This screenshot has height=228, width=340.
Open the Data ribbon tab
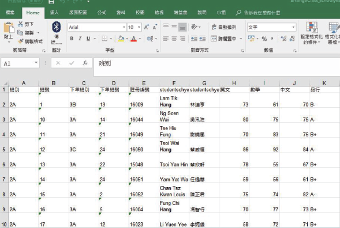click(121, 13)
